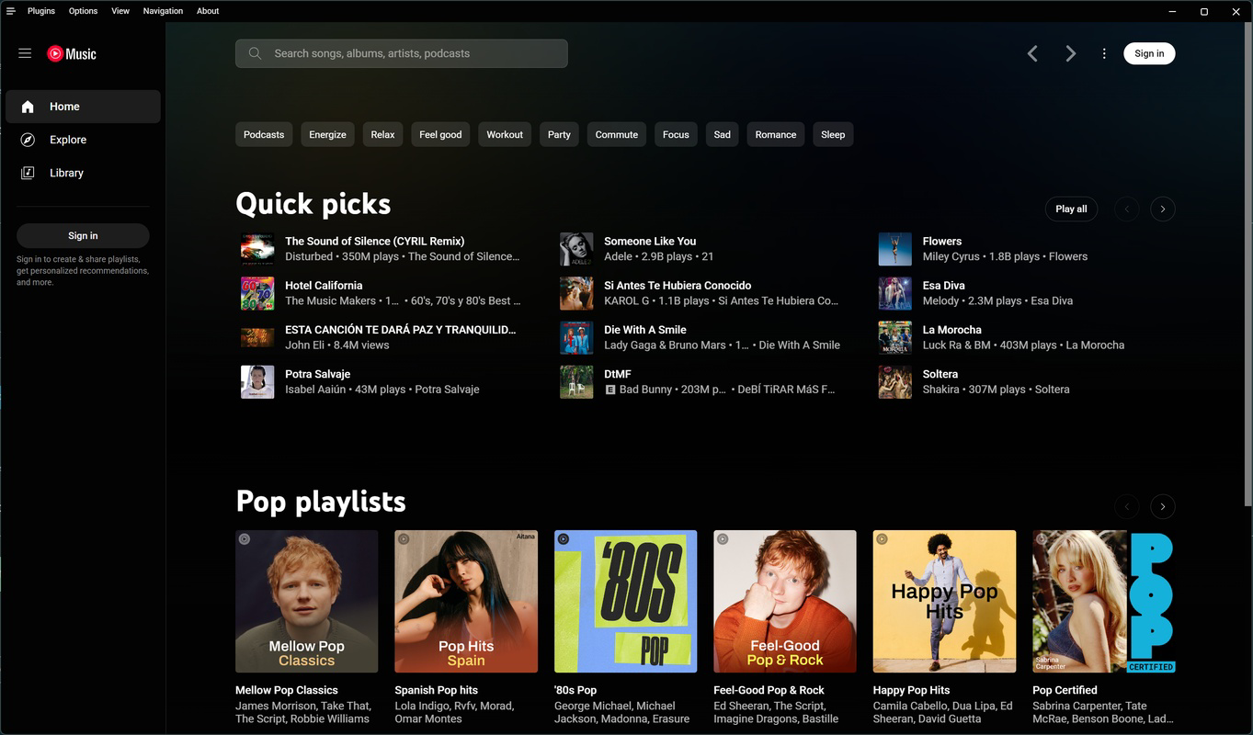Select Explore from the sidebar
Image resolution: width=1253 pixels, height=735 pixels.
[66, 139]
